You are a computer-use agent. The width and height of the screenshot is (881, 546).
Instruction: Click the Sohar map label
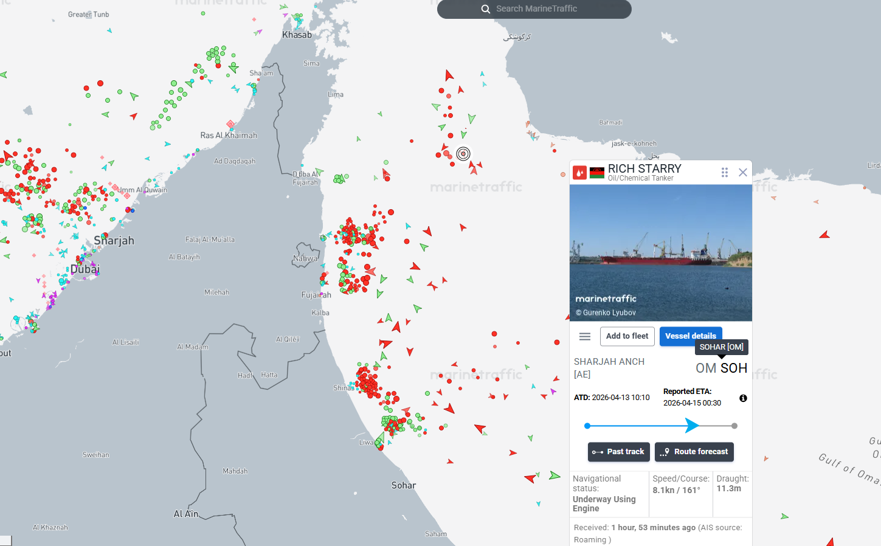point(404,485)
